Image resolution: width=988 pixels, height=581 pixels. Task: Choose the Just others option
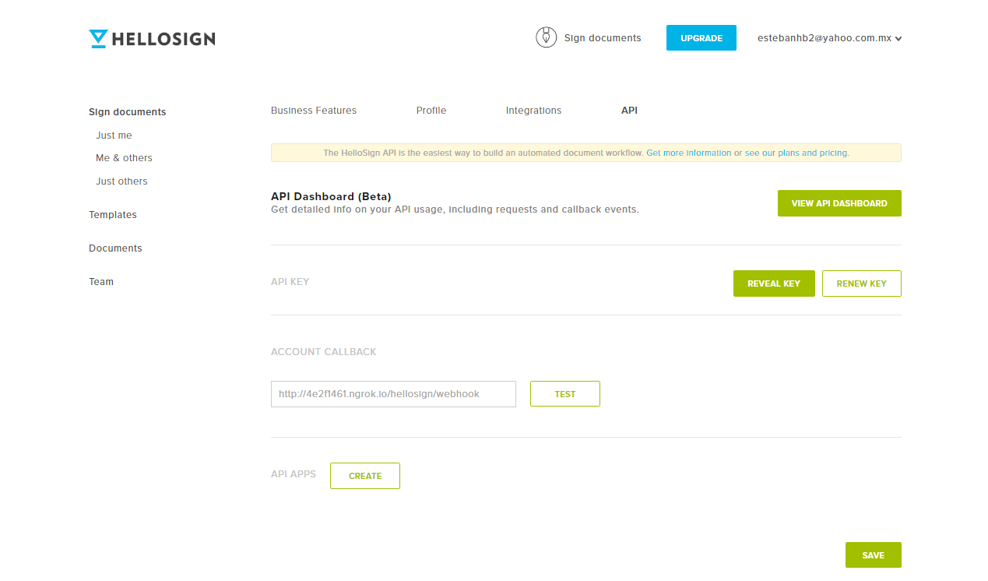(x=121, y=181)
